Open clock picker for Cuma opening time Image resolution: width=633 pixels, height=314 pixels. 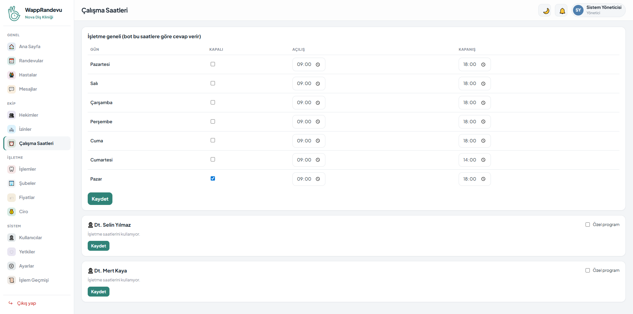point(318,141)
